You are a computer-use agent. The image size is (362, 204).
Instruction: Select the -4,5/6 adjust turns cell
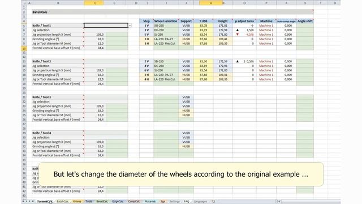pos(244,35)
